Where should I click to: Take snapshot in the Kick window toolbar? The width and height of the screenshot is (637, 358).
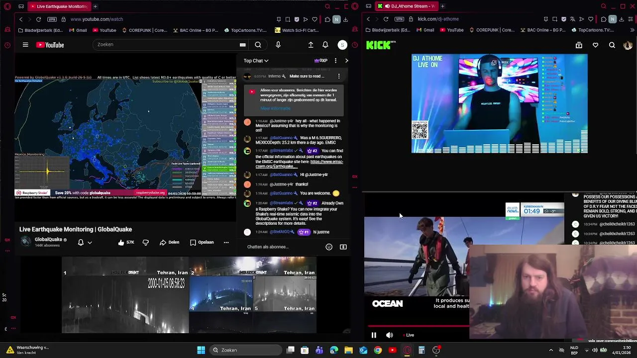(554, 19)
